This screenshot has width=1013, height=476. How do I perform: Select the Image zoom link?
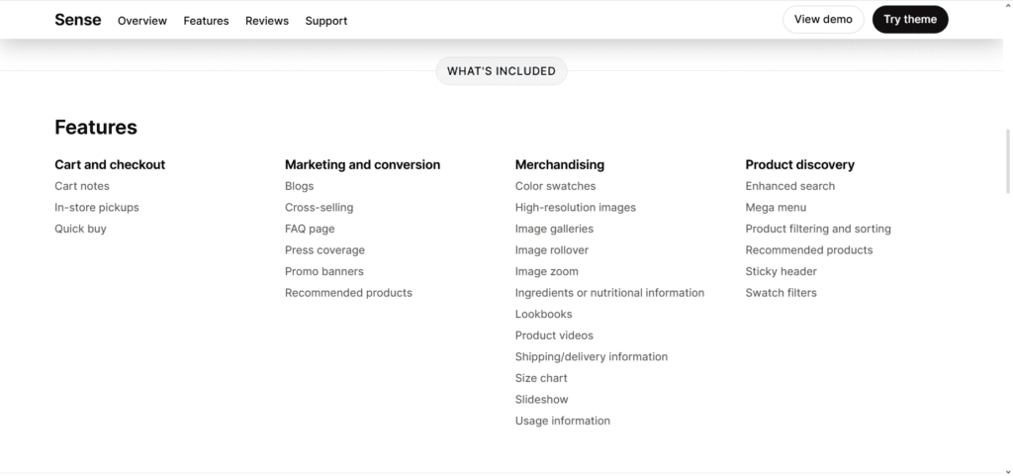click(x=547, y=271)
